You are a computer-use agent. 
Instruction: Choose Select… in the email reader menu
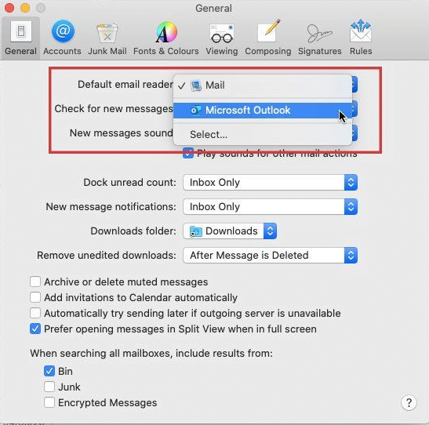click(263, 134)
